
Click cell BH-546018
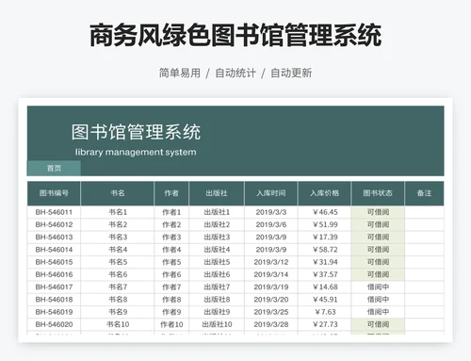click(x=54, y=300)
